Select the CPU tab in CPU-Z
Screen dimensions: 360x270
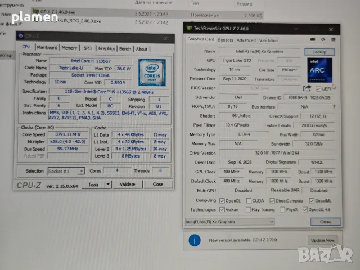[26, 47]
